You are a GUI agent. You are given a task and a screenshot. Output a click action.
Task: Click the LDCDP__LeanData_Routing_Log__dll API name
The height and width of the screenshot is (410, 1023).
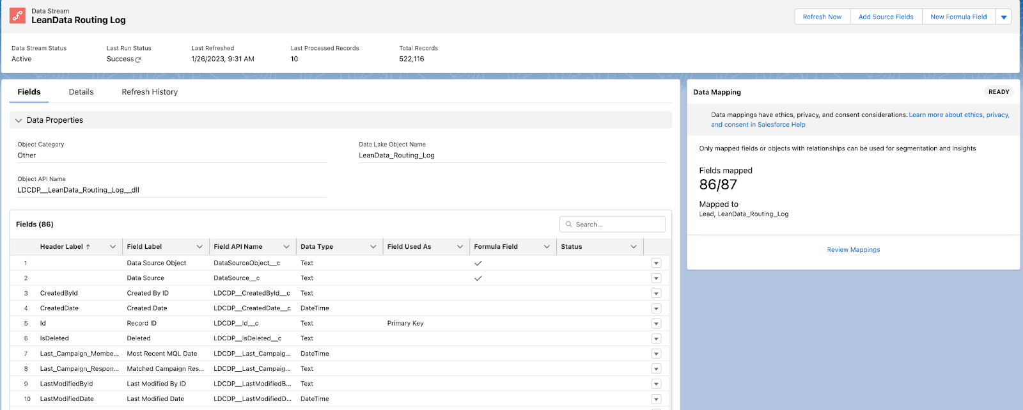coord(78,190)
